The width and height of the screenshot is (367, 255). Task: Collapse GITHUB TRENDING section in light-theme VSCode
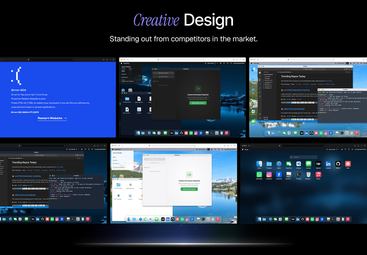[x=268, y=74]
